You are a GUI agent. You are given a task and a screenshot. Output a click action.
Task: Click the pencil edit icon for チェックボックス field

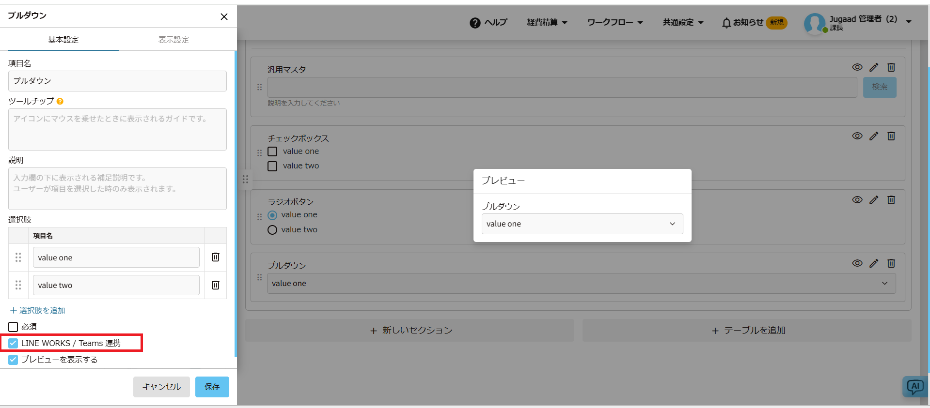click(x=873, y=136)
